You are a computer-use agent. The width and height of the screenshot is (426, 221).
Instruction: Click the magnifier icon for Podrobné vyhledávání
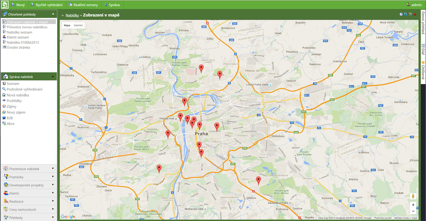coord(4,89)
